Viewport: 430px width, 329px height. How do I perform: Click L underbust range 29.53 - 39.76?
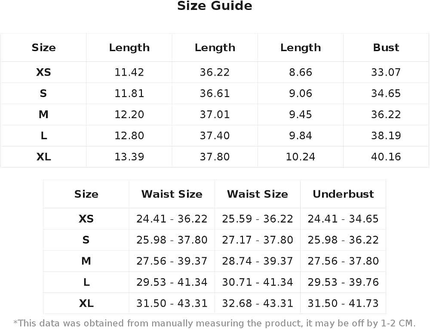[343, 282]
